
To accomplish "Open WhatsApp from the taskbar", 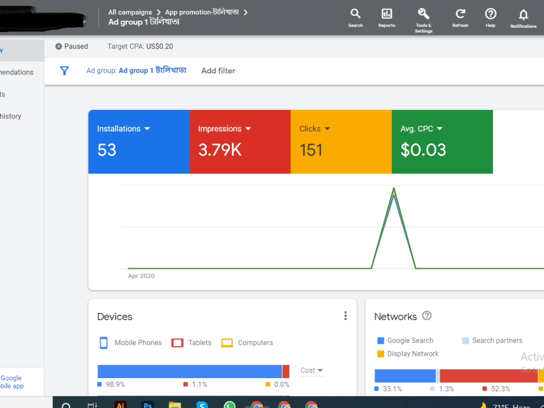I will point(230,405).
